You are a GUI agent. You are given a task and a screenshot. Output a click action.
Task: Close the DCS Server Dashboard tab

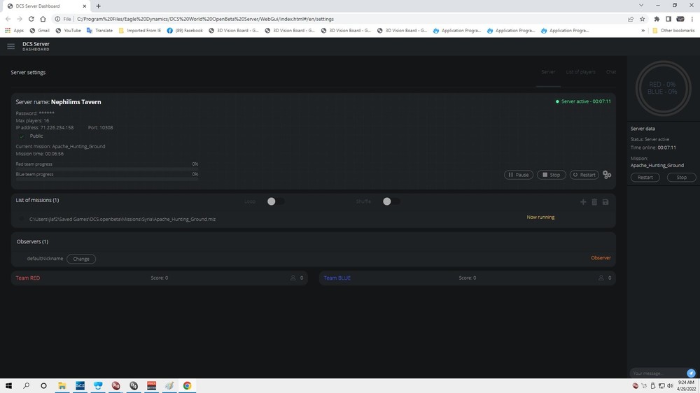tap(85, 6)
